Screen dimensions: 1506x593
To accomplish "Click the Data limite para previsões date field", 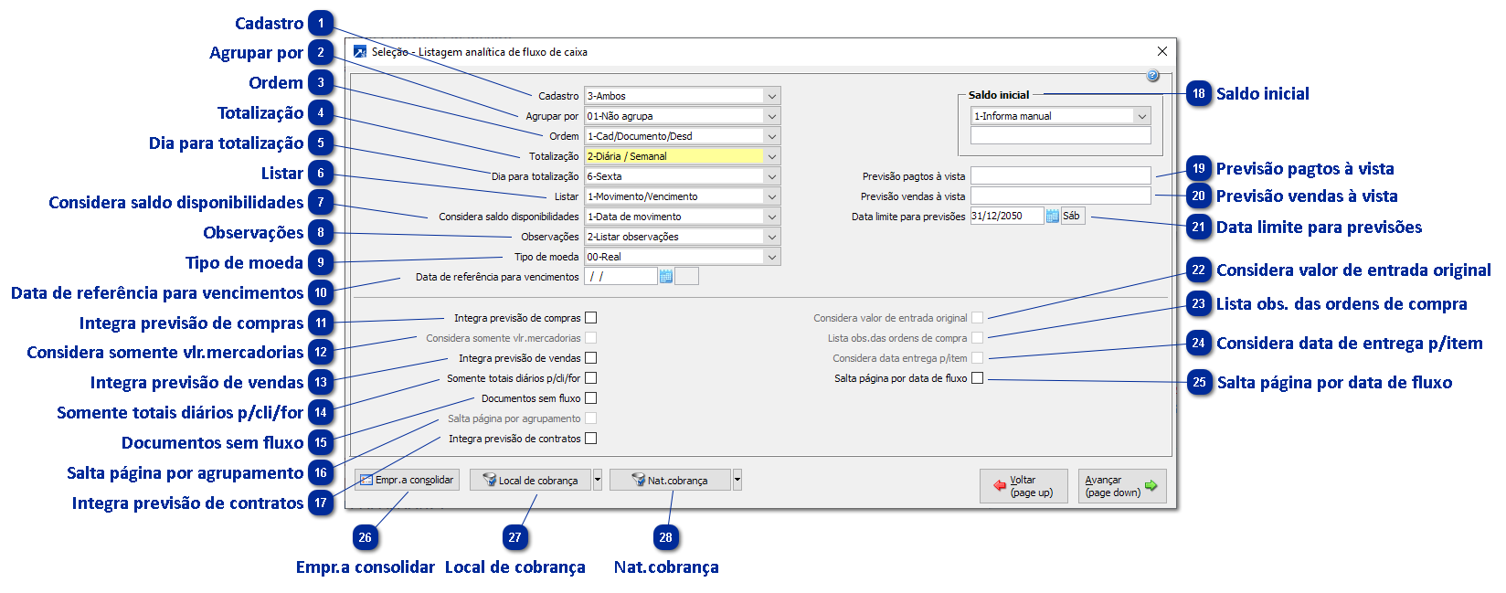I will (1006, 217).
